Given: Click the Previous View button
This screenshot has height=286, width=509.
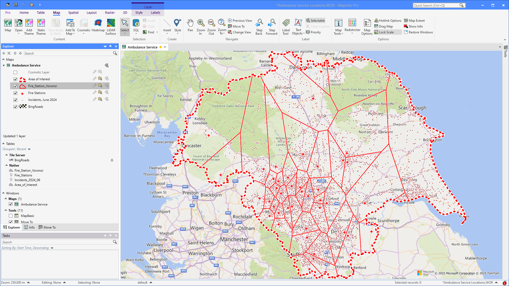Looking at the screenshot, I should [x=240, y=21].
